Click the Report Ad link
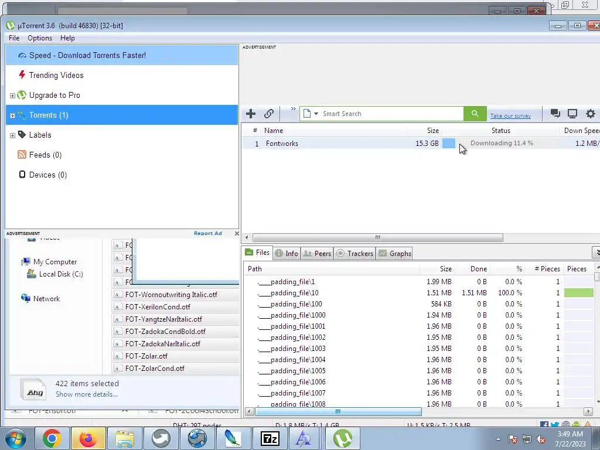This screenshot has height=450, width=600. point(208,233)
